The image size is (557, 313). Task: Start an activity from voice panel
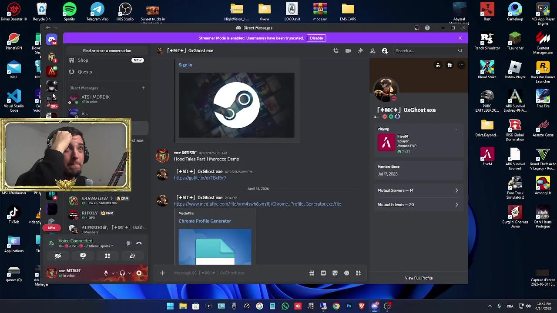click(107, 256)
